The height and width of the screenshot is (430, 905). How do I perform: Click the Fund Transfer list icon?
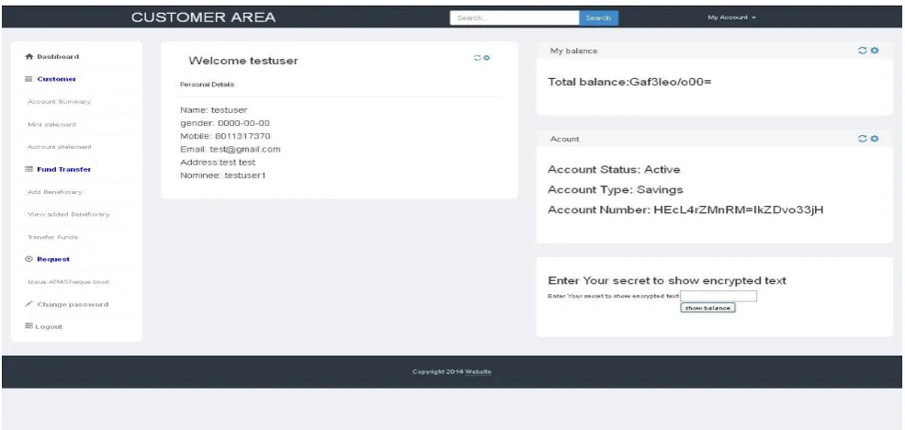pos(28,169)
